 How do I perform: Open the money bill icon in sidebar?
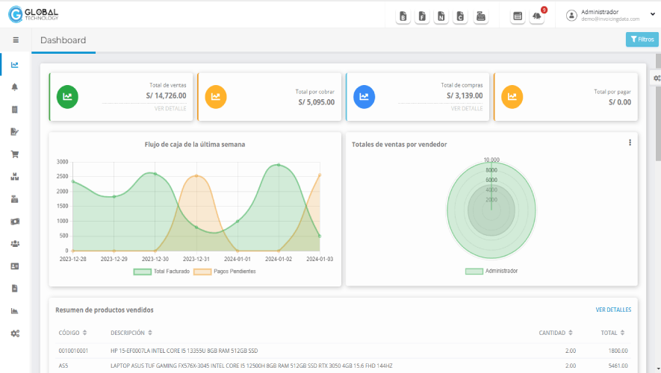[15, 222]
